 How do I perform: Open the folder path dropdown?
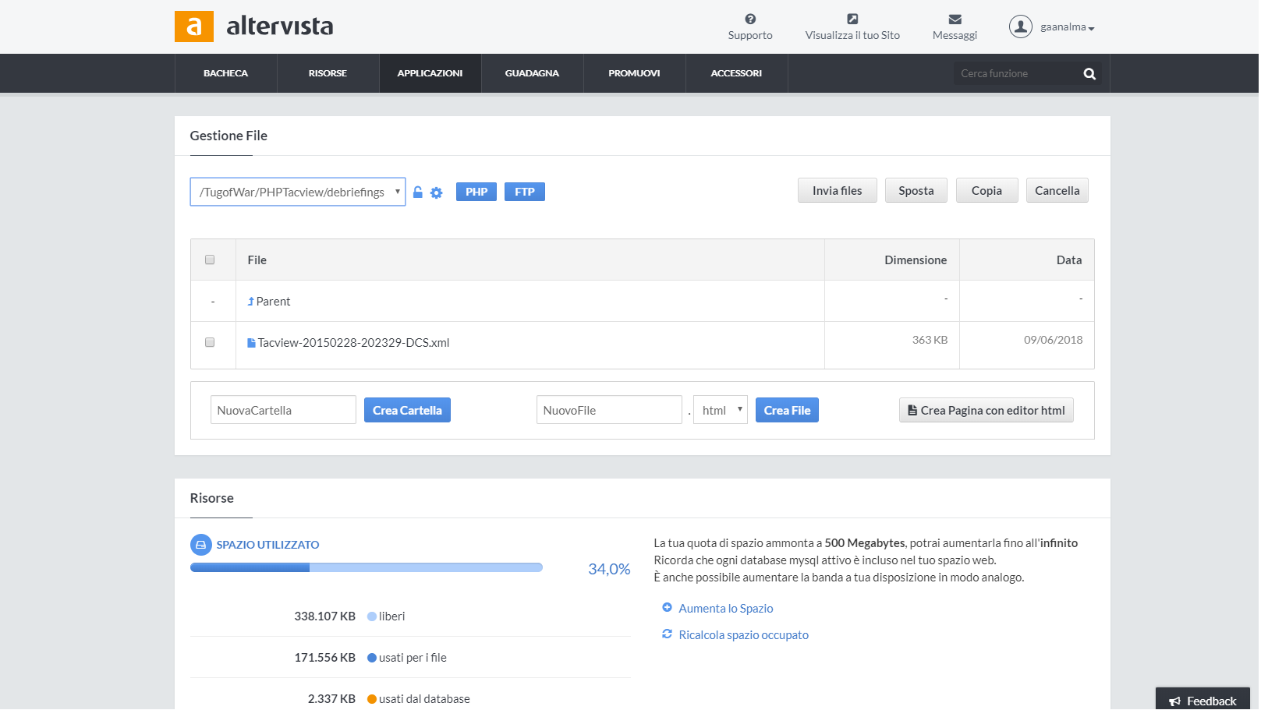pyautogui.click(x=298, y=192)
